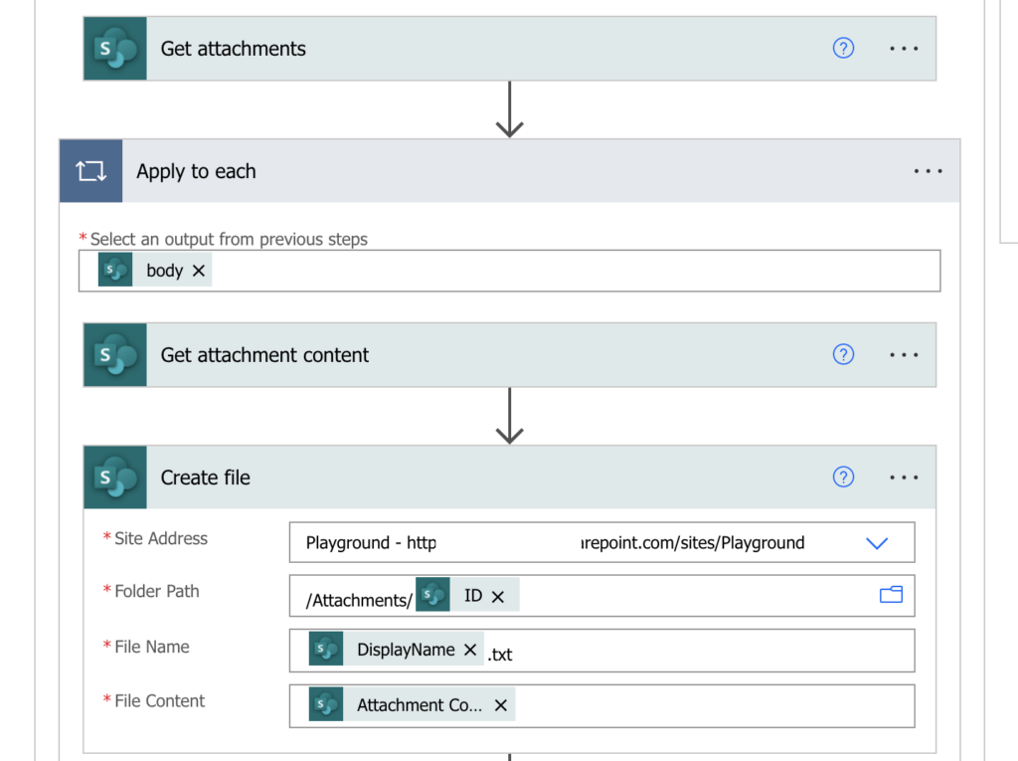The image size is (1018, 761).
Task: Click the File Name label
Action: (x=152, y=647)
